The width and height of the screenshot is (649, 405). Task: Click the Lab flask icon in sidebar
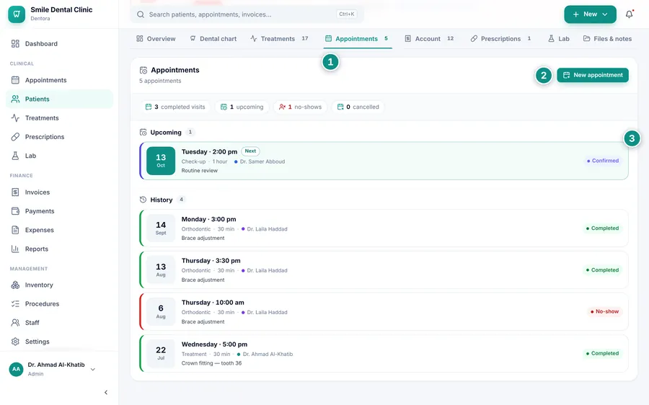tap(15, 156)
